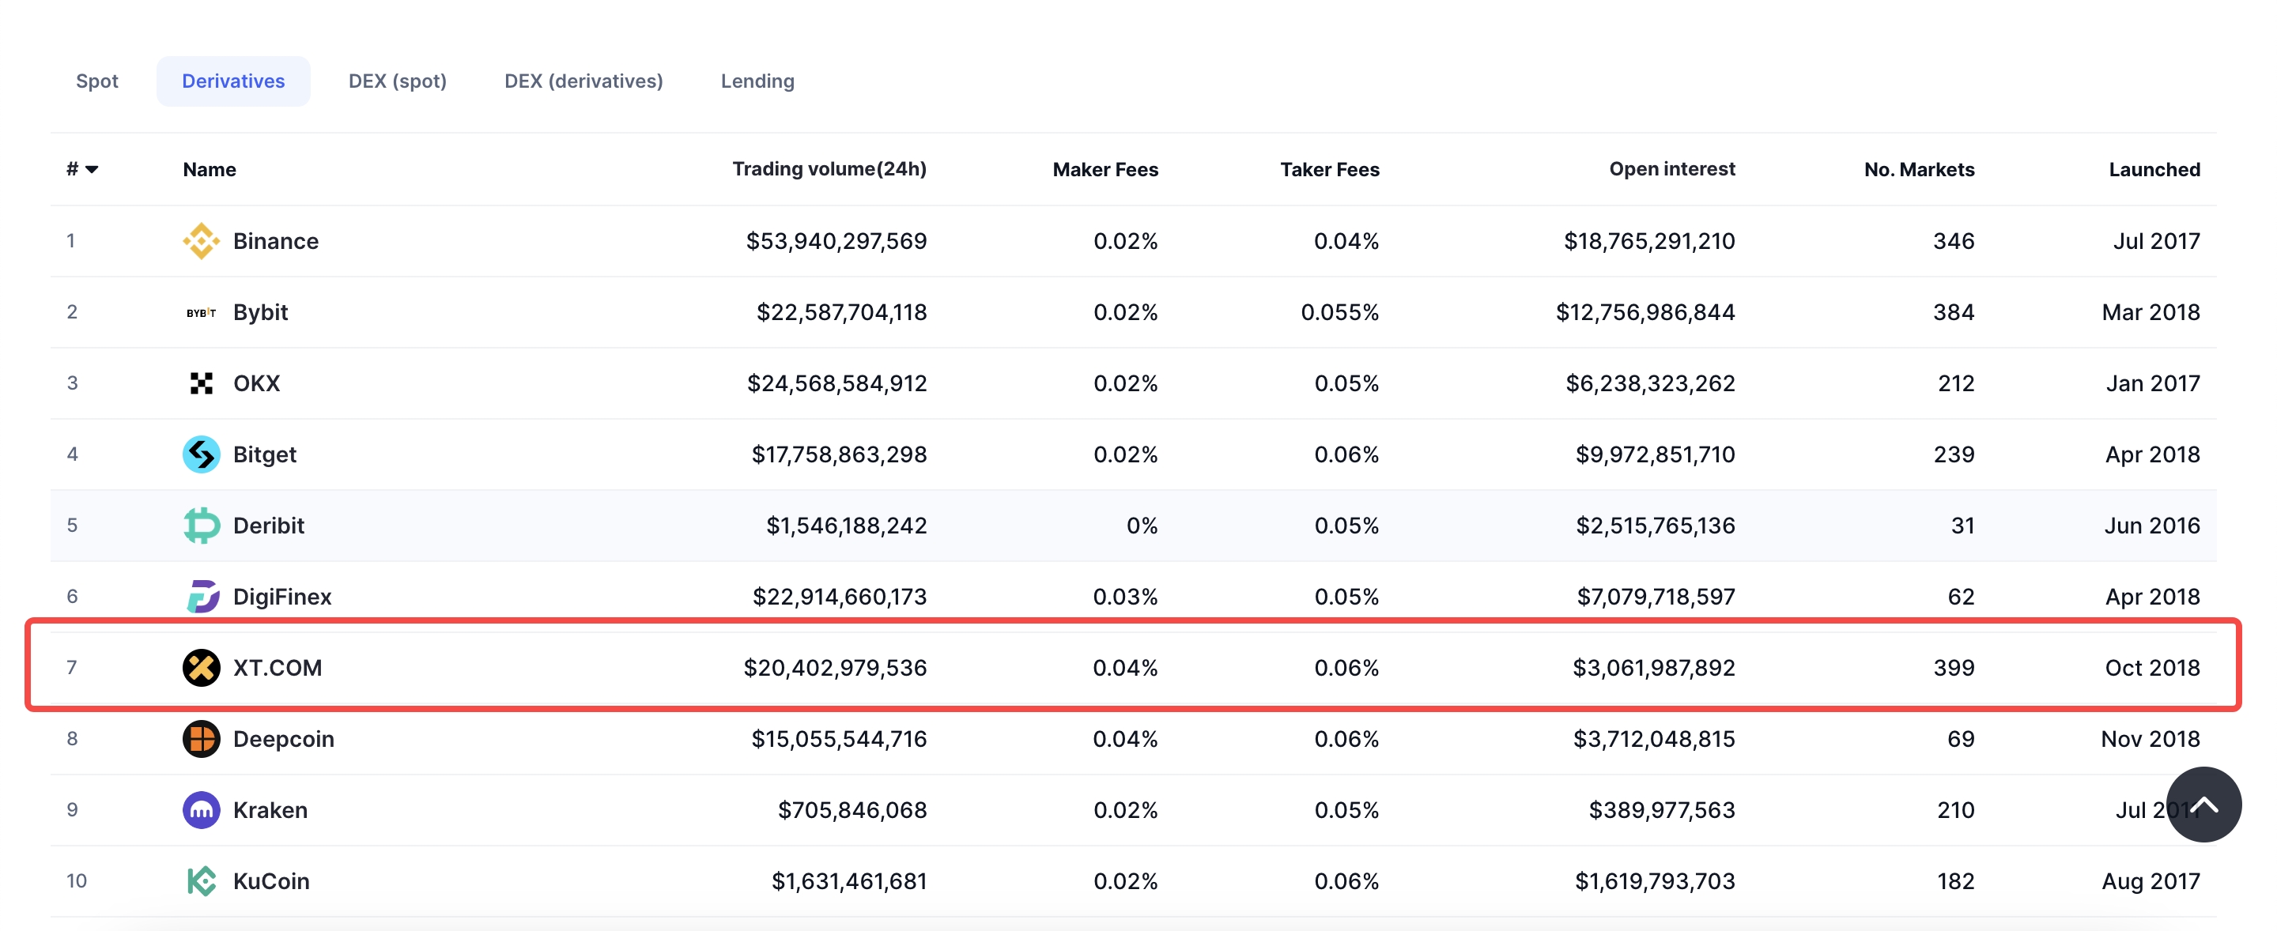The width and height of the screenshot is (2277, 931).
Task: Click Bitget volume $17,758,863,298
Action: pos(839,455)
